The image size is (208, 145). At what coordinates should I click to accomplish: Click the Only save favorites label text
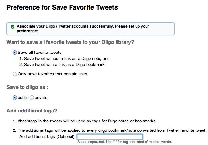pyautogui.click(x=52, y=74)
